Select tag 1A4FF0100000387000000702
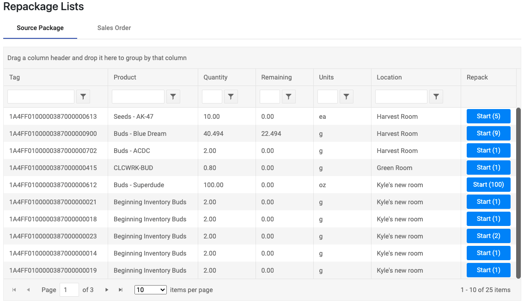The width and height of the screenshot is (524, 305). (53, 151)
